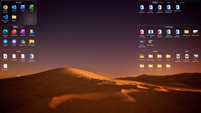Select the Docs tab
The image size is (201, 113).
pos(155,3)
